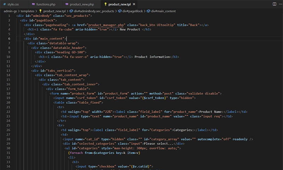Click the div#pageBlock breadcrumb
283x170 pixels.
[x=132, y=11]
